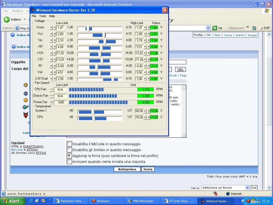Increase Vcc low limit with right arrow
Image resolution: width=273 pixels, height=205 pixels.
[55, 34]
